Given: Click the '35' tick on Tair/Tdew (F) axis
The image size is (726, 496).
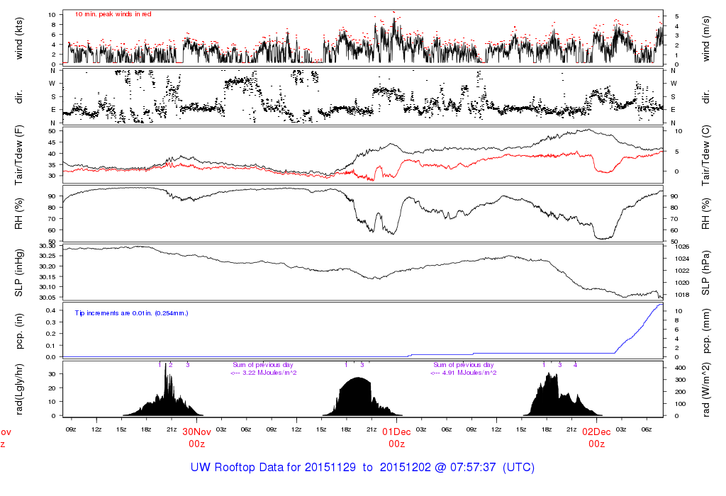Looking at the screenshot, I should [x=52, y=164].
